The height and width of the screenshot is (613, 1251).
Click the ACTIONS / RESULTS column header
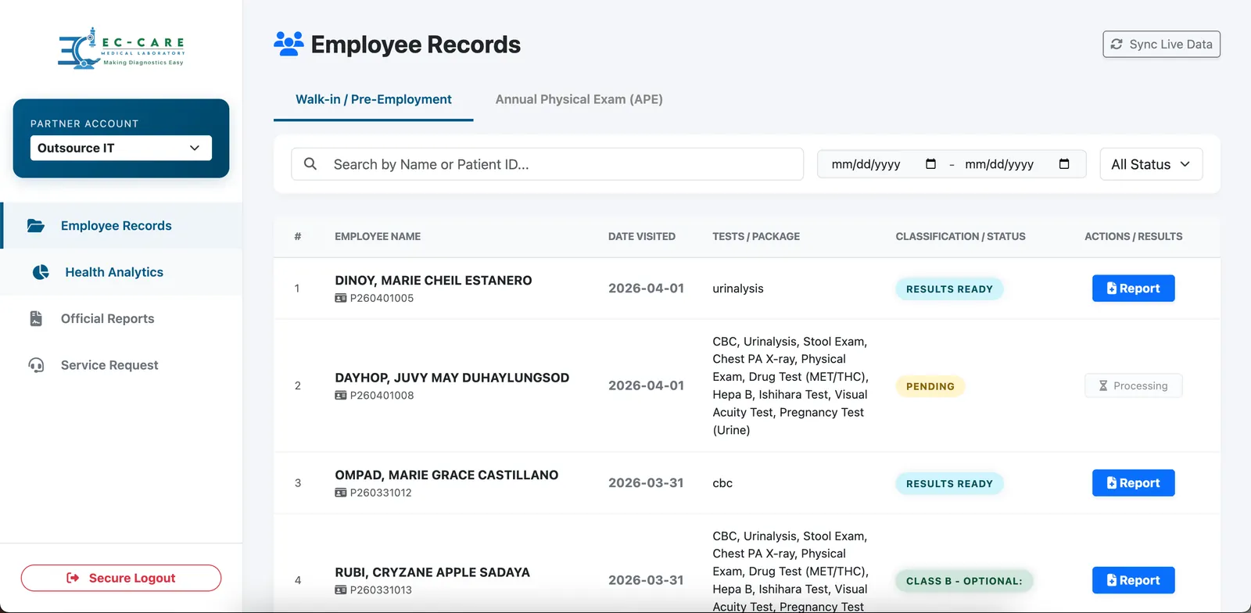[x=1133, y=236]
